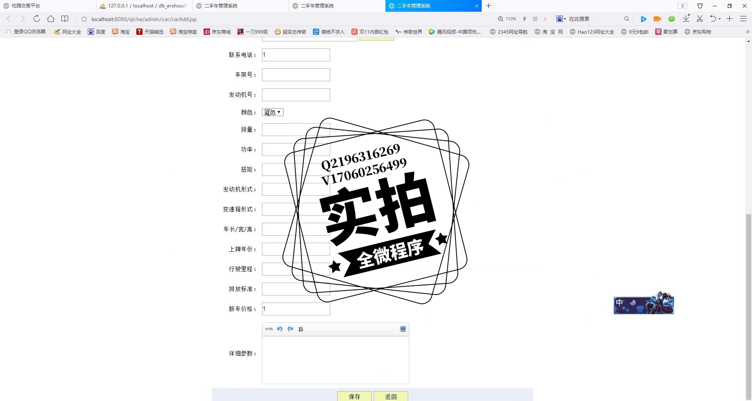Click the lightning speed mode icon

coord(524,19)
